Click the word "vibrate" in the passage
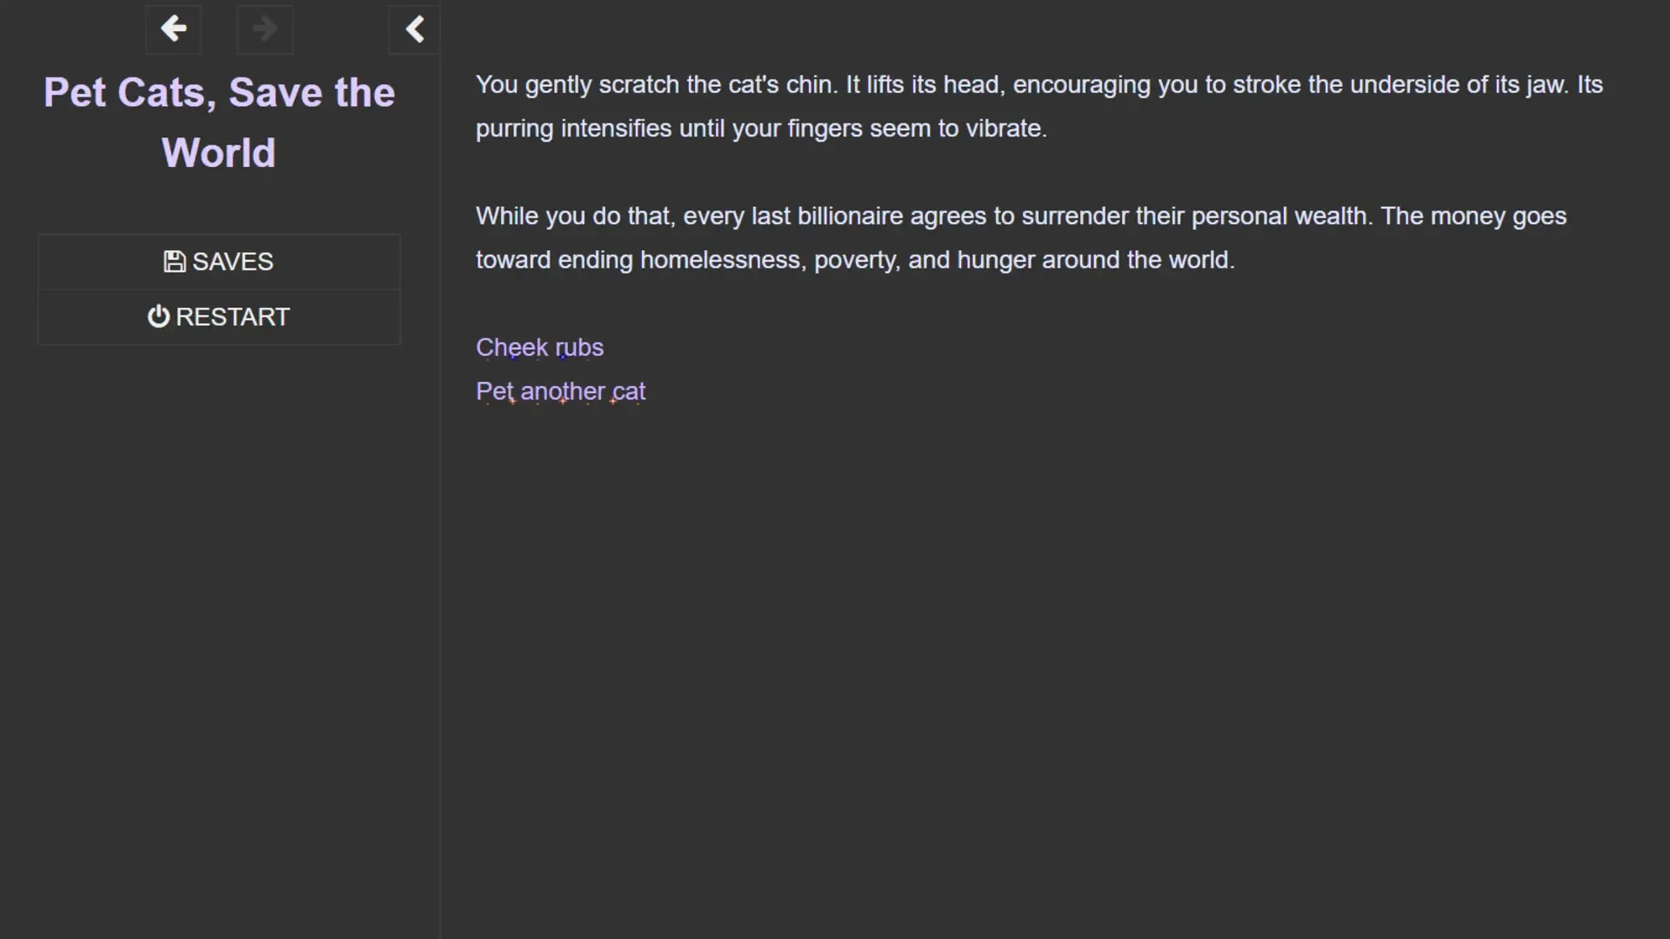The height and width of the screenshot is (939, 1670). tap(1005, 129)
